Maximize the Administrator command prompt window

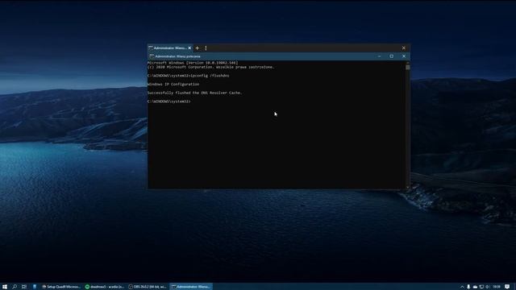[x=392, y=56]
